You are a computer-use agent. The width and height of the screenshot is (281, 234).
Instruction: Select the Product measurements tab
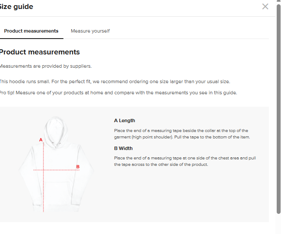click(31, 31)
